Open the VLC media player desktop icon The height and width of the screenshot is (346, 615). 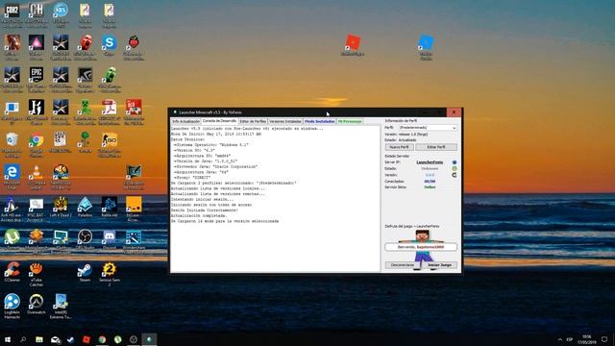pyautogui.click(x=37, y=177)
